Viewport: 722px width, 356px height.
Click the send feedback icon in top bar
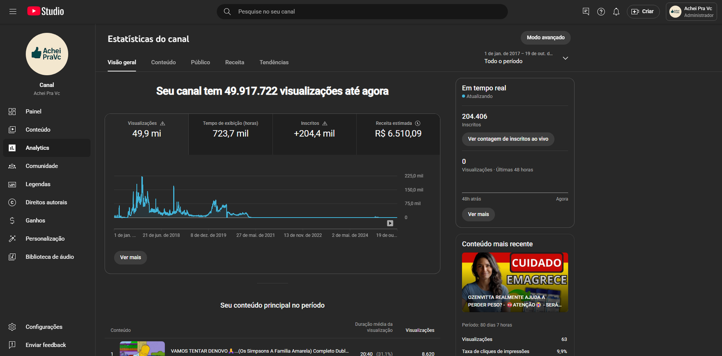tap(586, 12)
